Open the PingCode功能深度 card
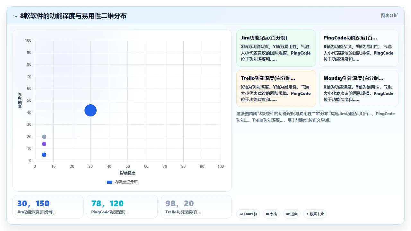 pos(359,48)
